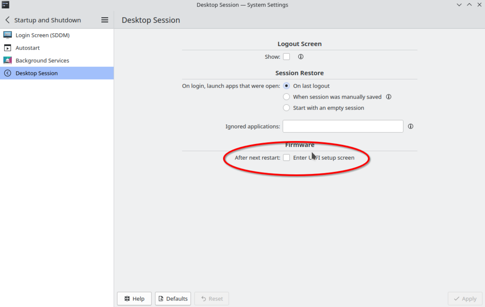Open the Background Services page
The height and width of the screenshot is (307, 485).
click(42, 61)
